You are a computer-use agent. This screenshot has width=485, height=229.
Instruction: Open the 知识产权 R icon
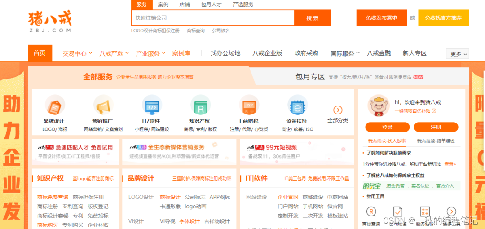[x=200, y=105]
